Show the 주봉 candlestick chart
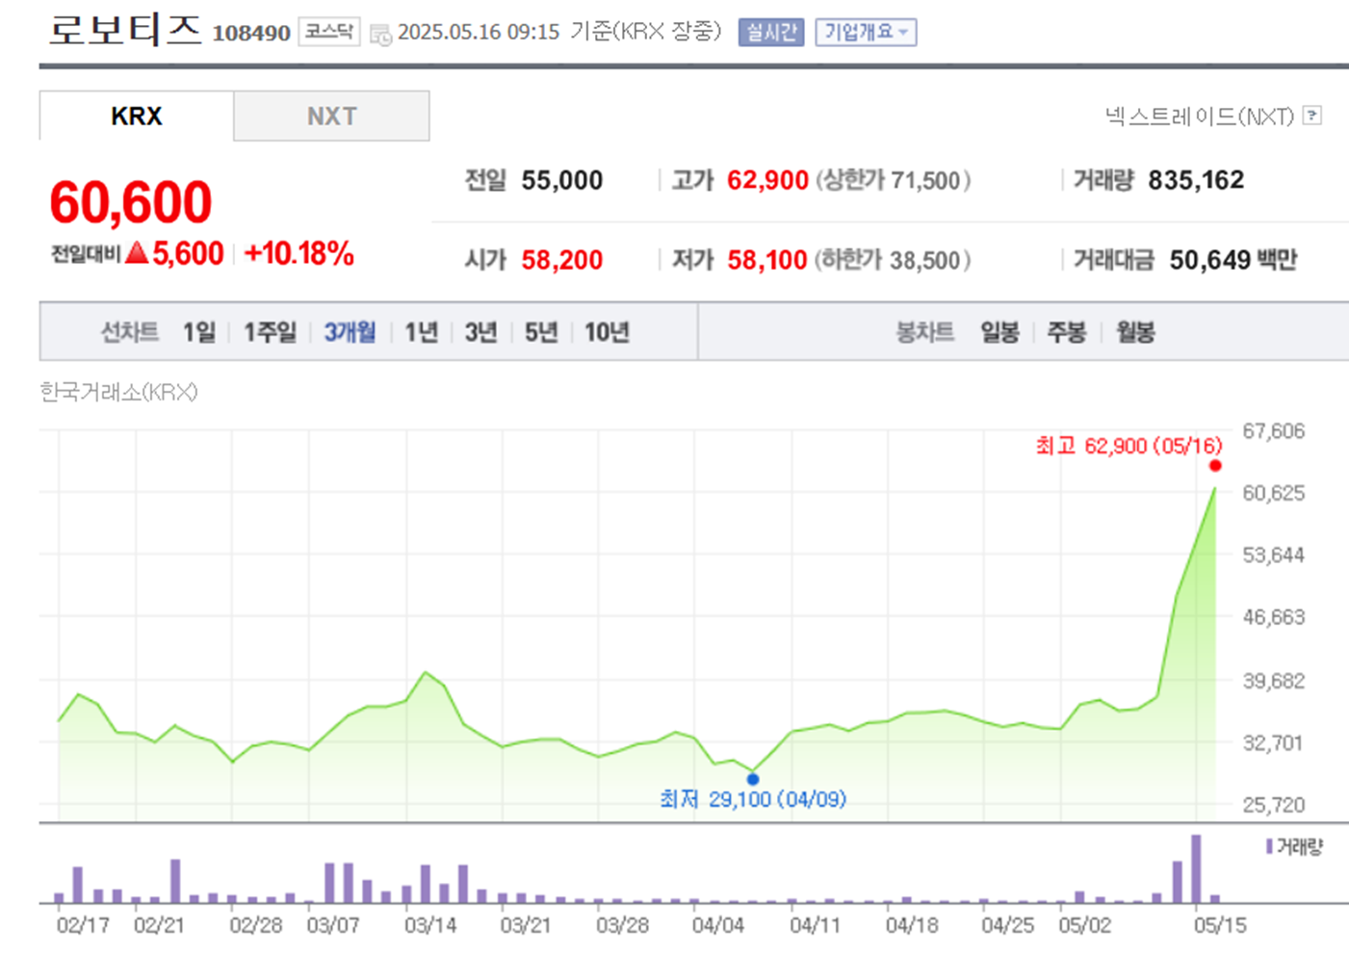This screenshot has height=957, width=1349. point(1067,332)
